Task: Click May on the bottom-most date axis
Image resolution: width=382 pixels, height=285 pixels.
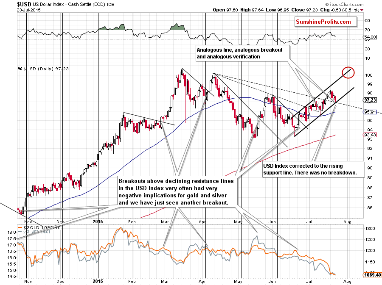Action: pos(238,281)
